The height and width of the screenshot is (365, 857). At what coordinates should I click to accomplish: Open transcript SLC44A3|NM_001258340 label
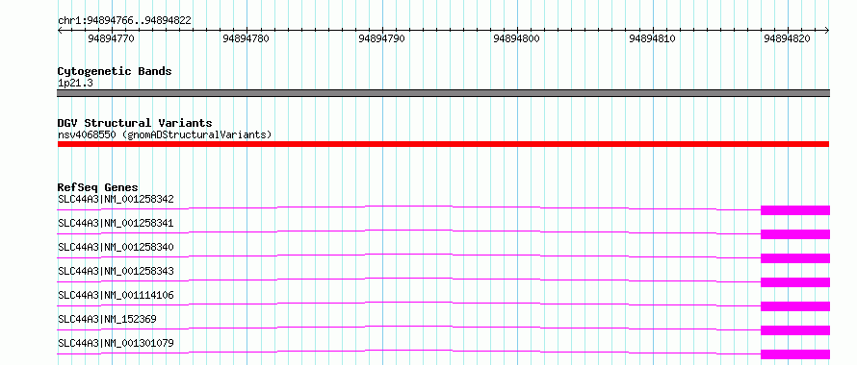coord(116,247)
